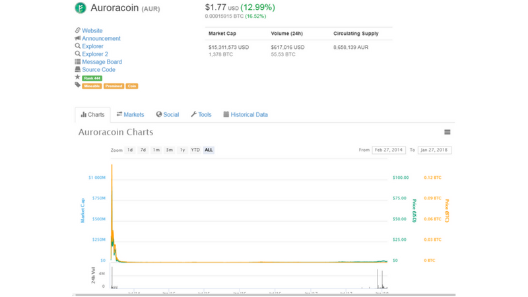528x297 pixels.
Task: Click the Price (USD) axis label
Action: [414, 211]
